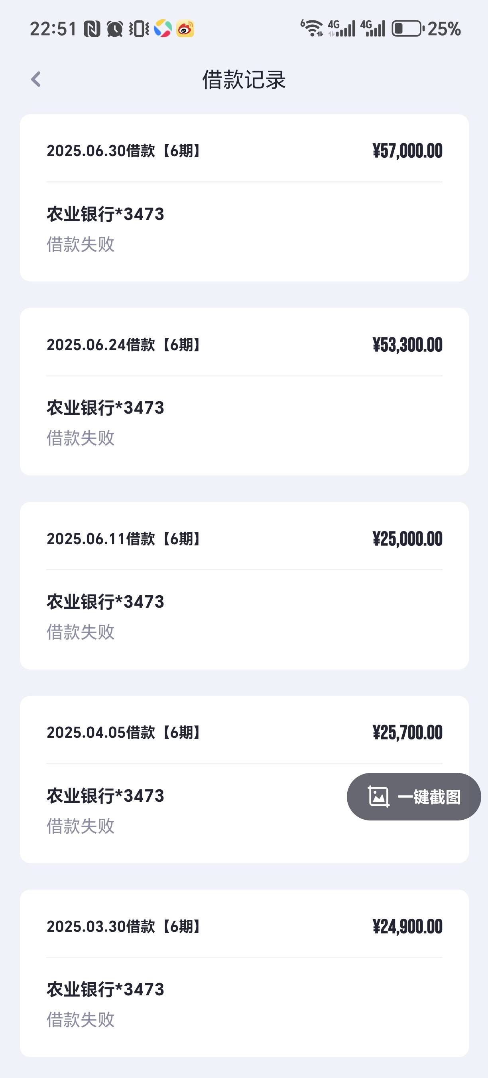Select the ¥53,300.00 loan amount

(407, 345)
